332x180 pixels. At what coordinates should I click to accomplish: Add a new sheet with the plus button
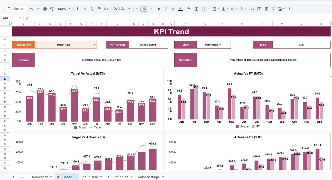click(x=13, y=177)
